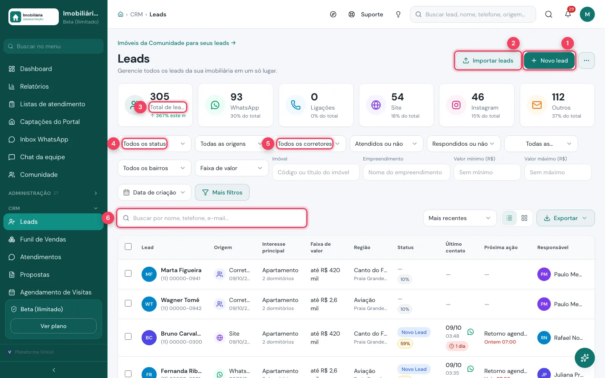Switch to list view icon
This screenshot has height=378, width=605.
pos(509,218)
